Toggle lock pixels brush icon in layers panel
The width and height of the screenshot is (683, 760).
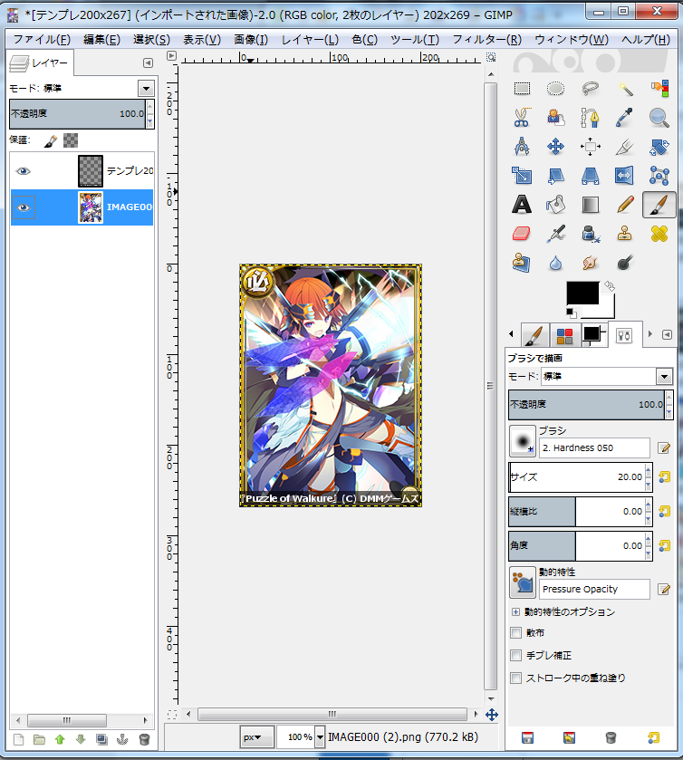(51, 141)
